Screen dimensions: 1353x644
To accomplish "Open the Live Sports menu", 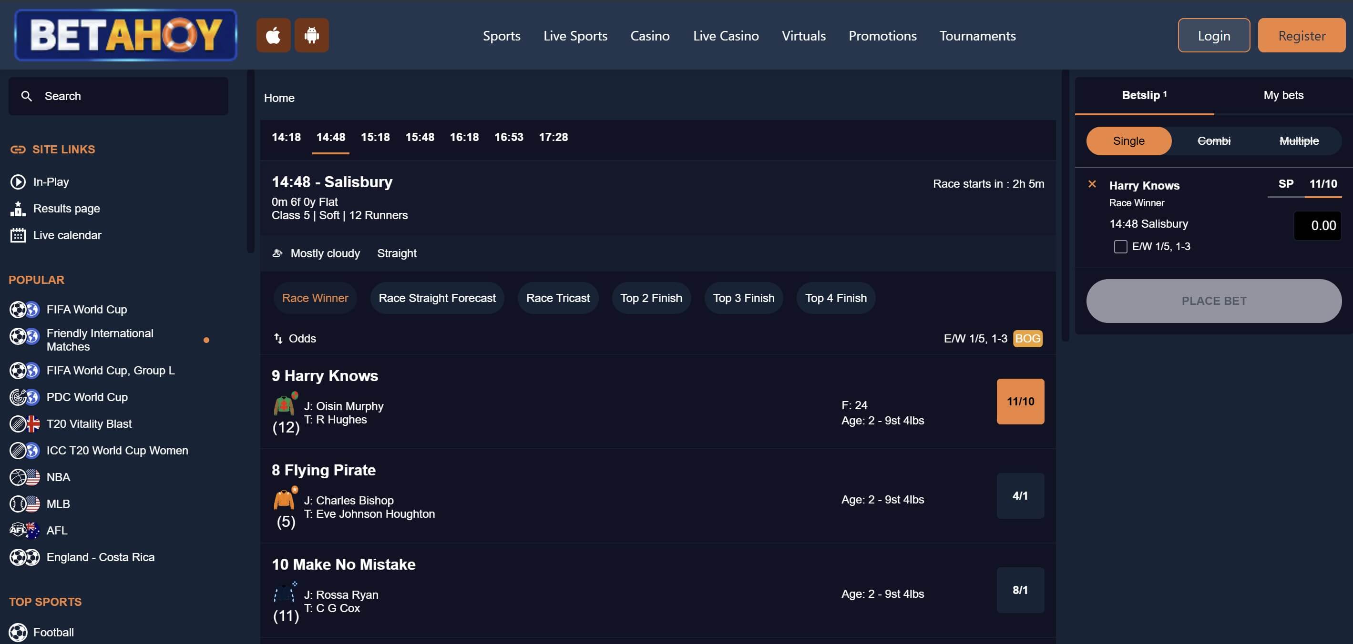I will (x=575, y=36).
